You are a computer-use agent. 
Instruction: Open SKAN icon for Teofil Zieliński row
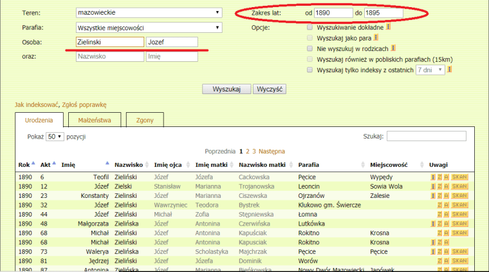pos(459,177)
